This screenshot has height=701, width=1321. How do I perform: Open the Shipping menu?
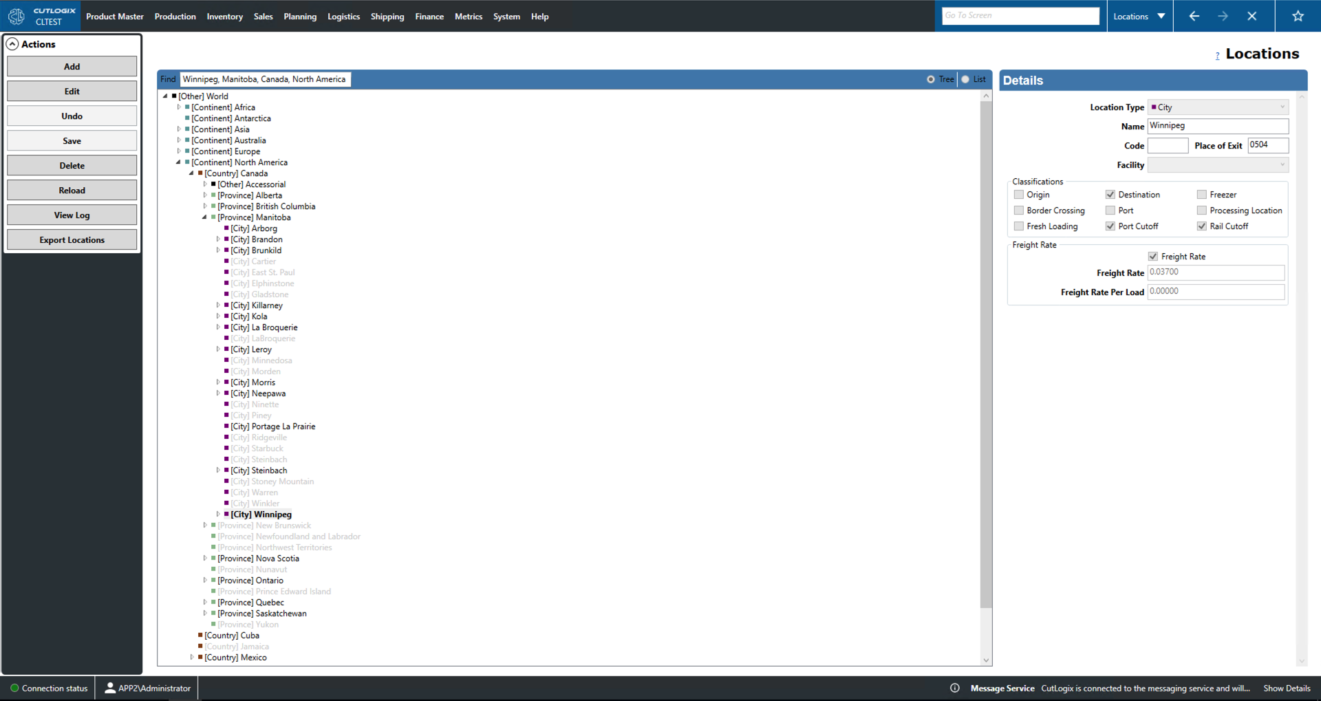tap(387, 16)
